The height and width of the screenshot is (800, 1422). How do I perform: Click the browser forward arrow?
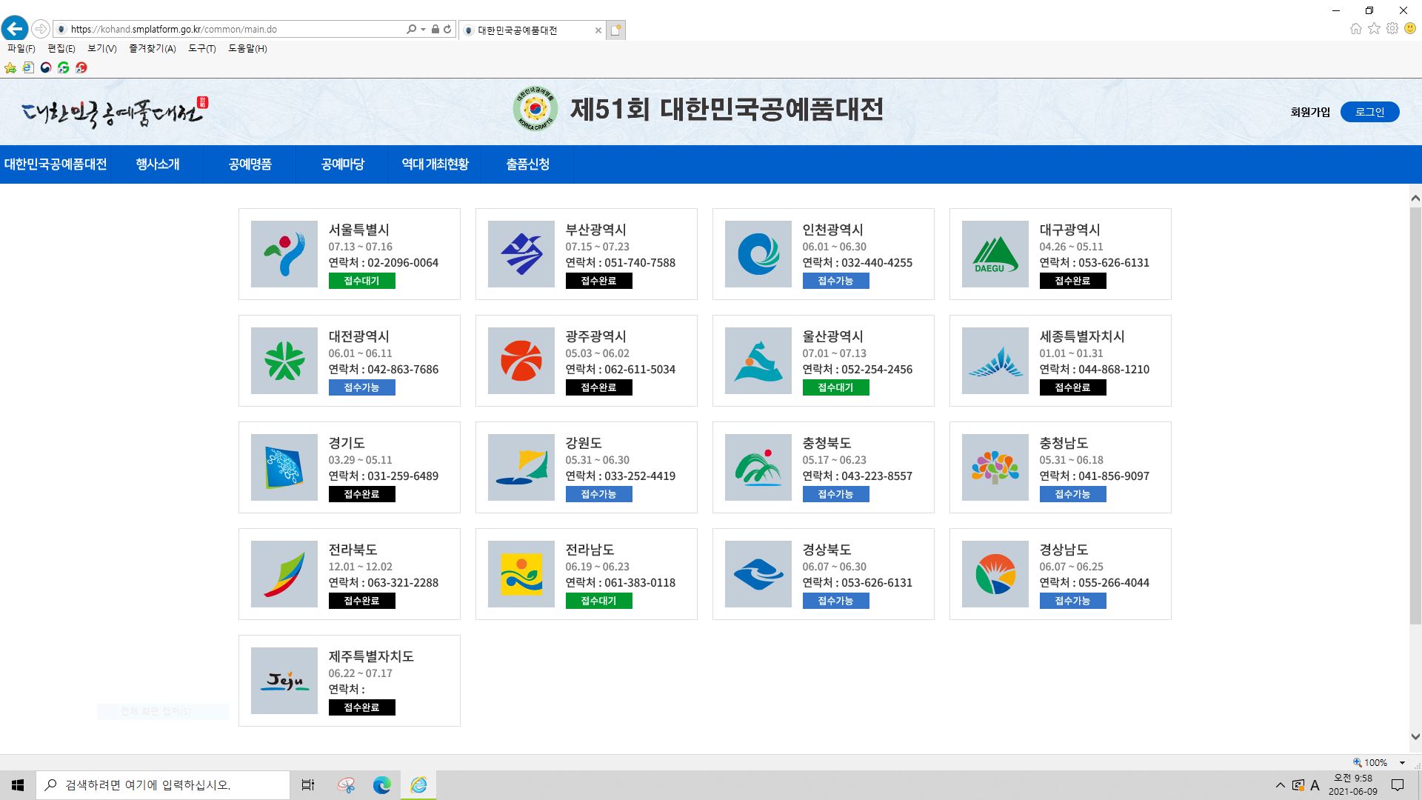coord(41,29)
